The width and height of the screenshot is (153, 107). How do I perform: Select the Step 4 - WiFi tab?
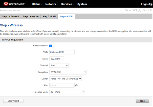(x=67, y=16)
